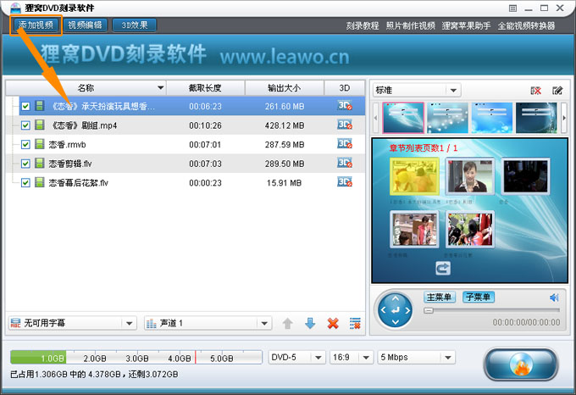Select the second menu template thumbnail

coord(447,118)
